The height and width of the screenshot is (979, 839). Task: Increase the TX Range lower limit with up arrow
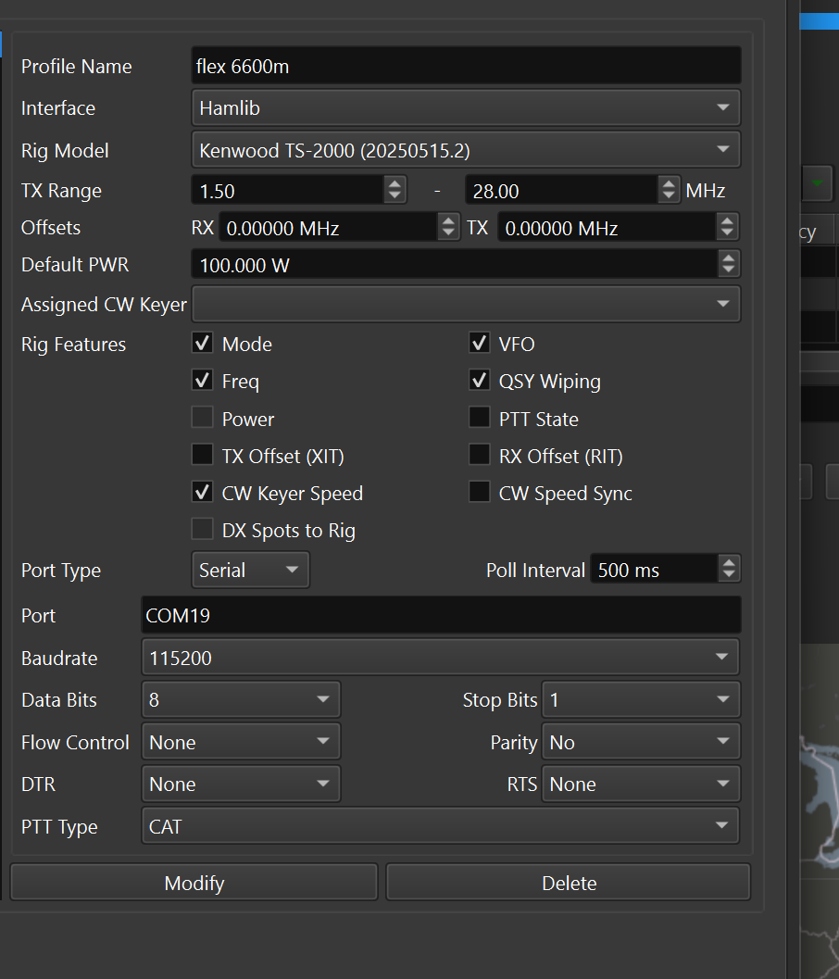(394, 183)
